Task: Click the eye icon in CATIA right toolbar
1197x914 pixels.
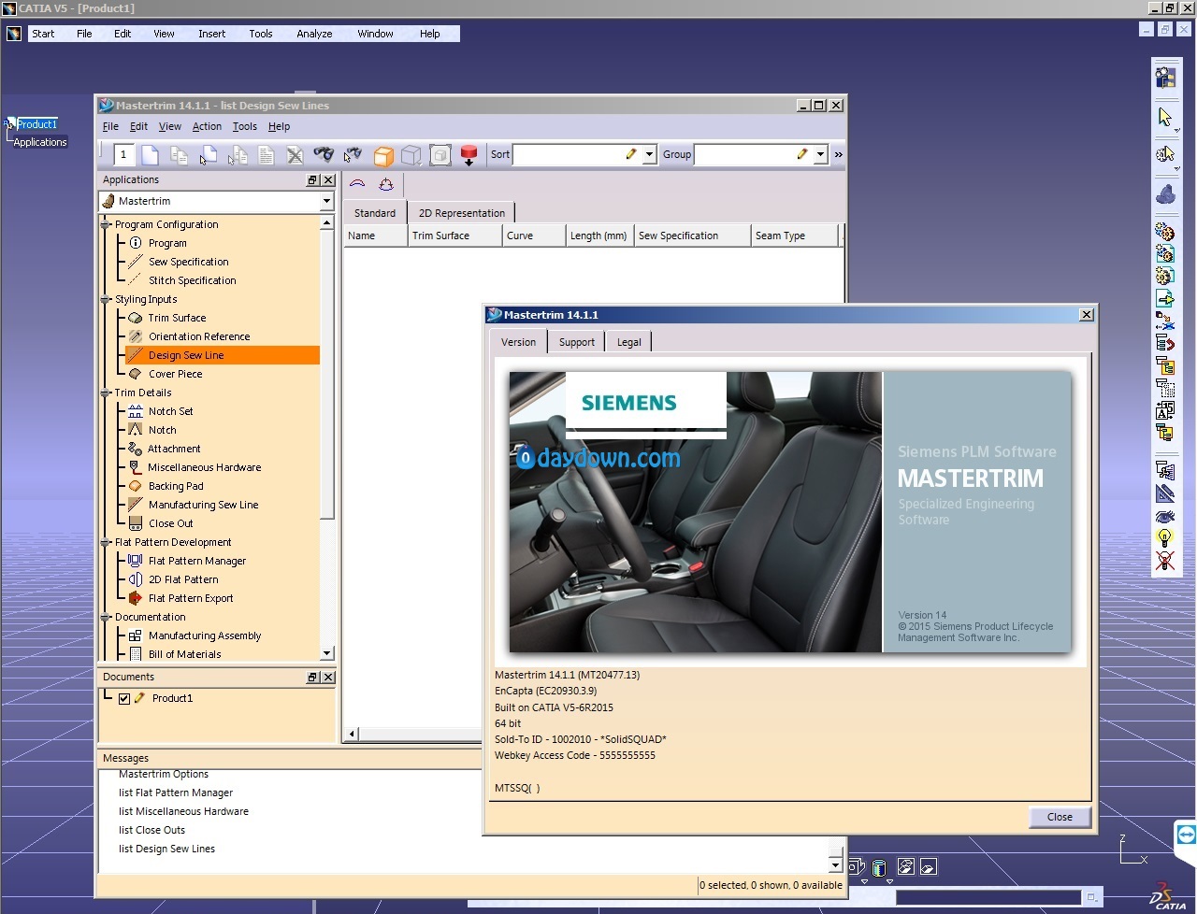Action: tap(1164, 516)
